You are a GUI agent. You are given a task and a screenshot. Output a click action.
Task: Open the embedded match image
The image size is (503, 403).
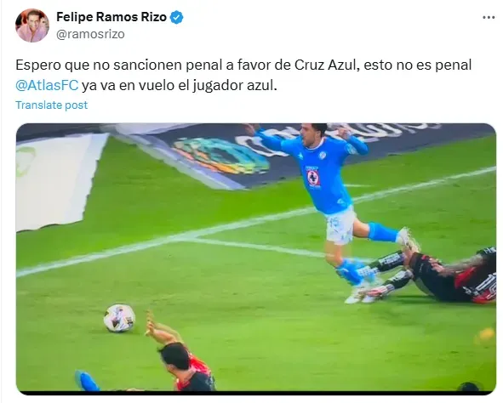point(256,258)
